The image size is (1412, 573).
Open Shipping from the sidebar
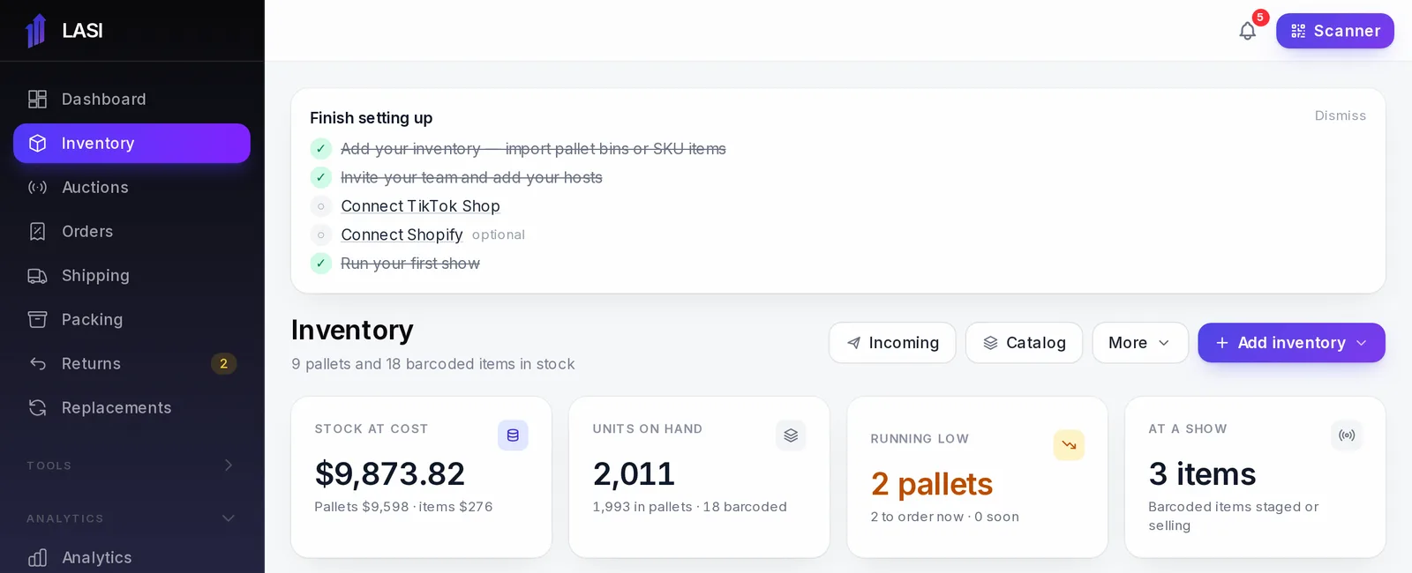click(131, 276)
